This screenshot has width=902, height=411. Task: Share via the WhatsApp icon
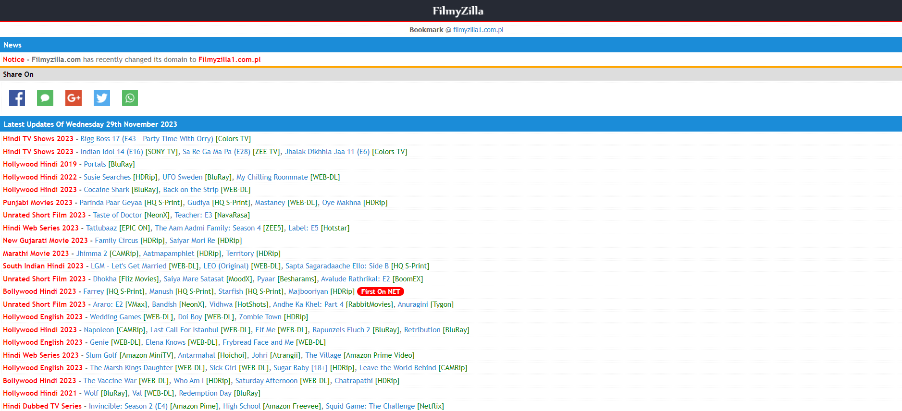click(x=130, y=98)
